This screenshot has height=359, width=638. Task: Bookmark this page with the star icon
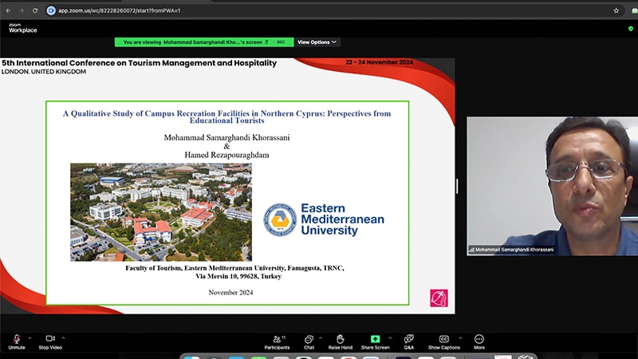click(616, 10)
